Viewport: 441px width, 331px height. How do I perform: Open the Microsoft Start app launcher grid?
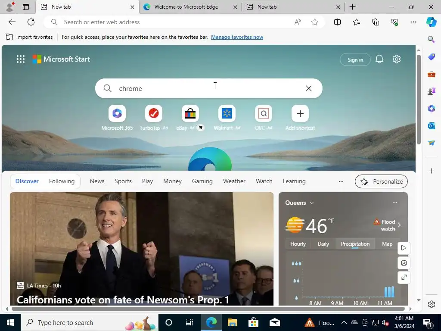click(x=21, y=59)
